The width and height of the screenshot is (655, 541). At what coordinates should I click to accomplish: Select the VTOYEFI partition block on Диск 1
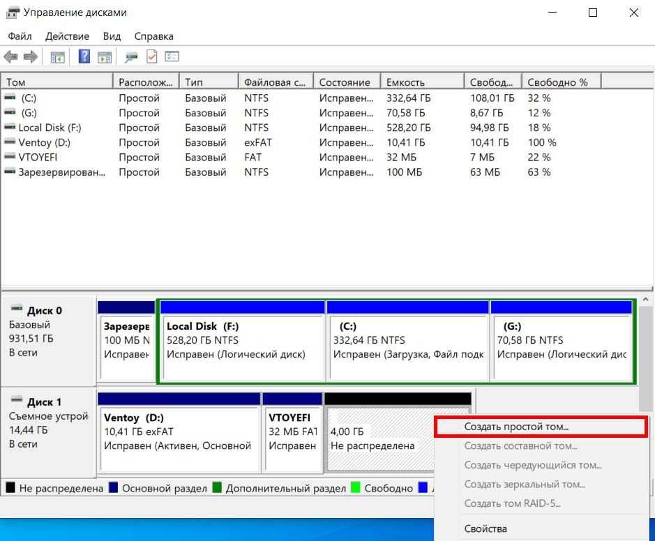(x=290, y=432)
